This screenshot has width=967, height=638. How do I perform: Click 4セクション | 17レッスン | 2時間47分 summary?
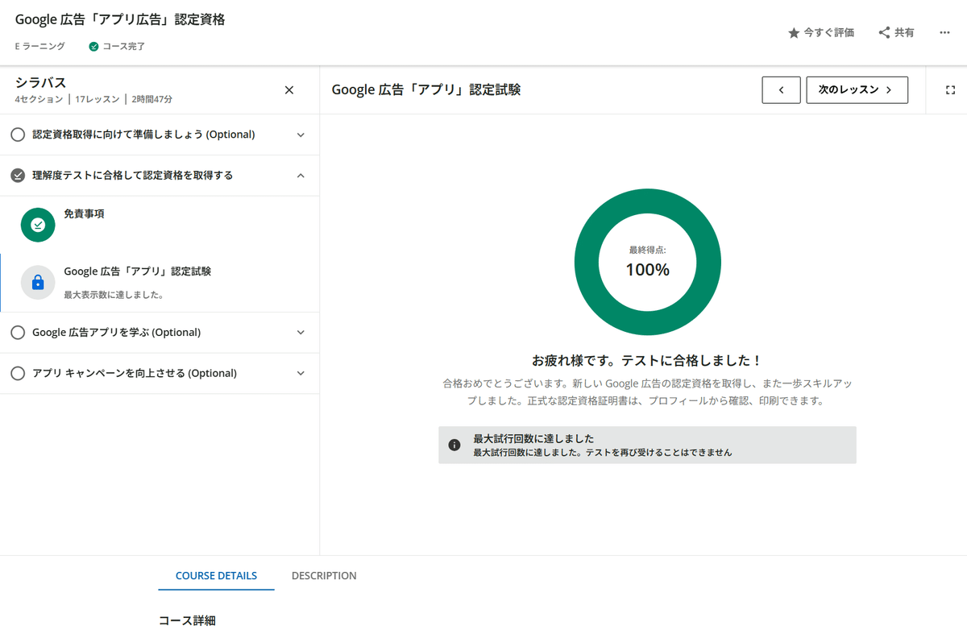coord(93,100)
